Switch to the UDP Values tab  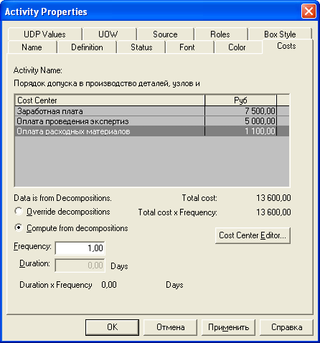tap(44, 34)
